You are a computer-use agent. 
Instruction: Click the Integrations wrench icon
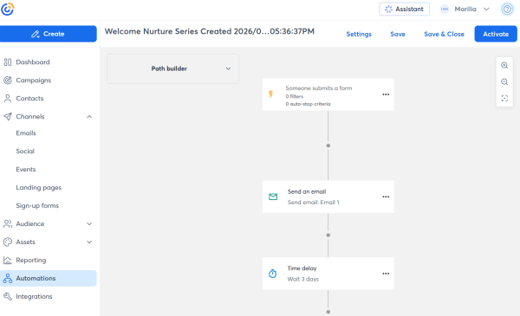(7, 296)
